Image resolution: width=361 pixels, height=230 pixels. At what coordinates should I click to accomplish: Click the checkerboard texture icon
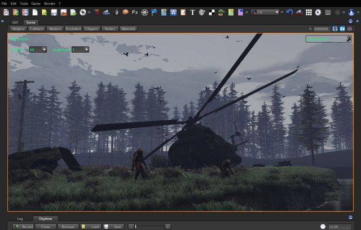coord(212,12)
